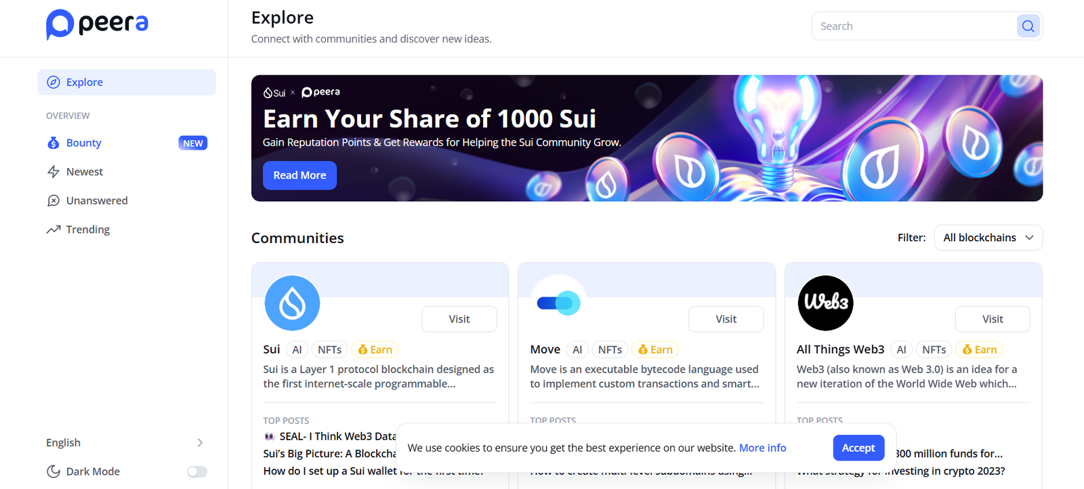Screen dimensions: 1084x489
Task: Click the Bounty money bag icon
Action: pos(54,143)
